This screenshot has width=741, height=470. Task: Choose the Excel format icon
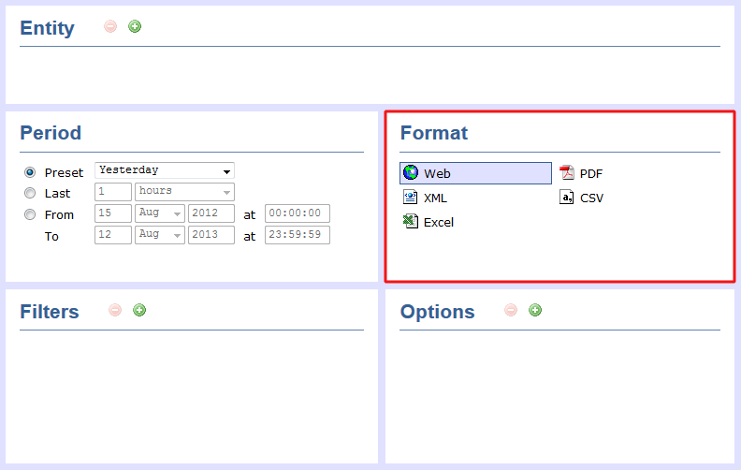pyautogui.click(x=410, y=222)
